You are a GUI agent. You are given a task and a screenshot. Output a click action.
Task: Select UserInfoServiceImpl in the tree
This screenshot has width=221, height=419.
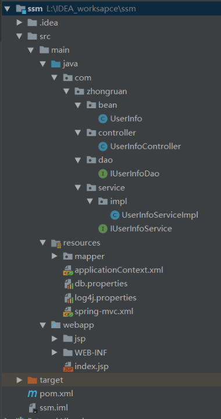(160, 215)
